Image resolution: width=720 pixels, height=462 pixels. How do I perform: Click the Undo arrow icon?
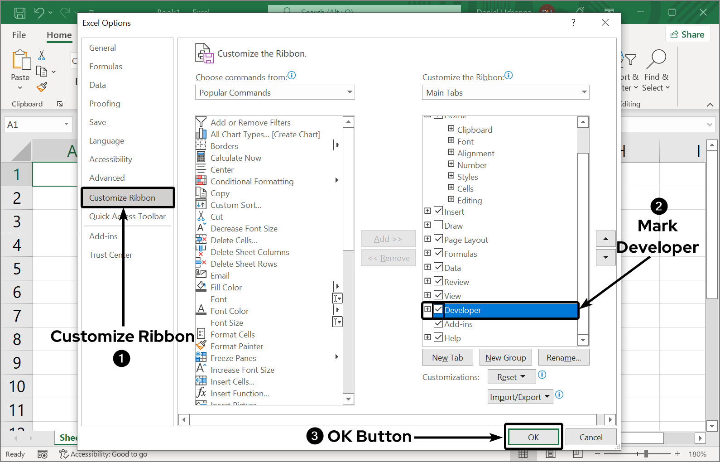click(39, 12)
